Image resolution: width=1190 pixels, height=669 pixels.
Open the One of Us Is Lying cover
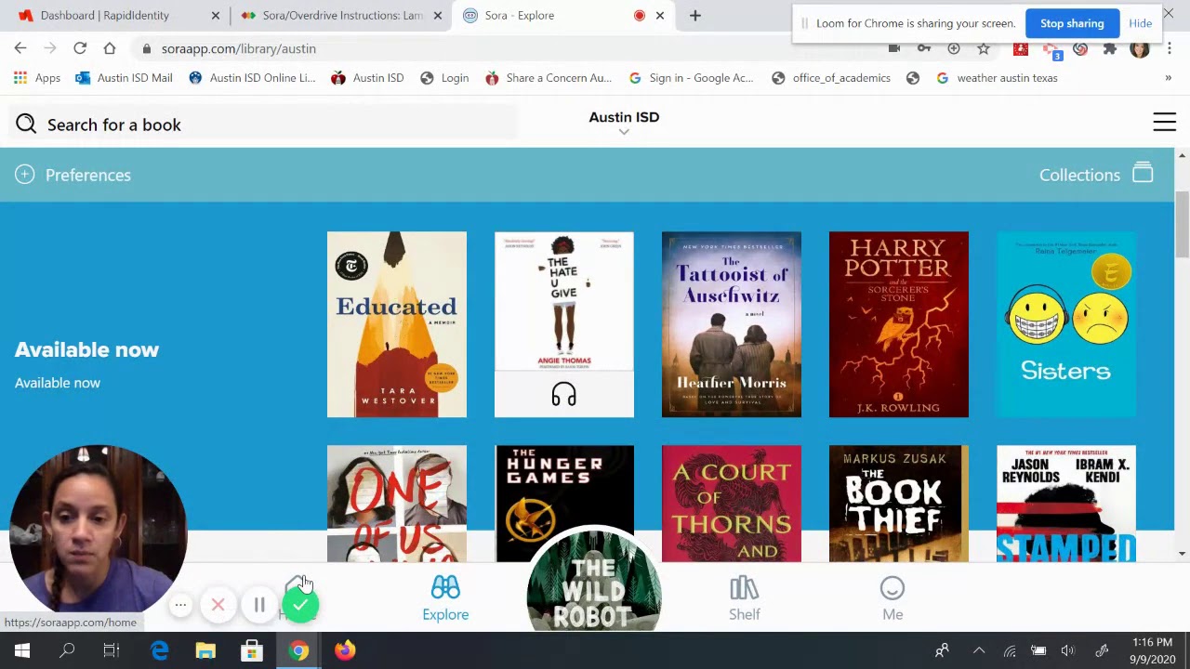(x=397, y=504)
